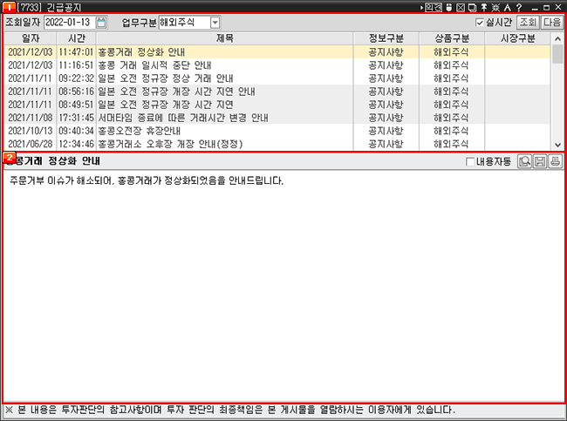This screenshot has width=567, height=421.
Task: Click the 정보구분 column header
Action: (386, 38)
